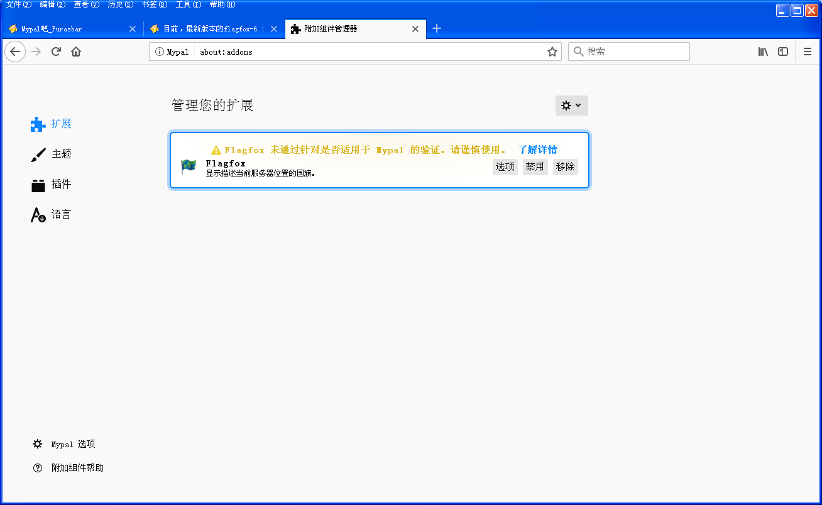Open the 历史 (History) menu

120,4
